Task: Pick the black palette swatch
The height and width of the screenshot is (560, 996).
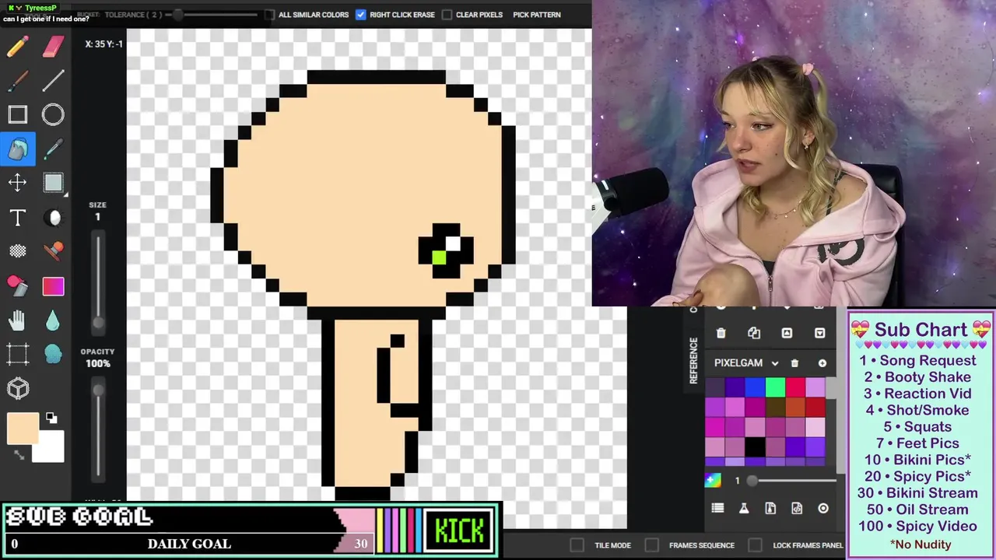Action: coord(756,447)
